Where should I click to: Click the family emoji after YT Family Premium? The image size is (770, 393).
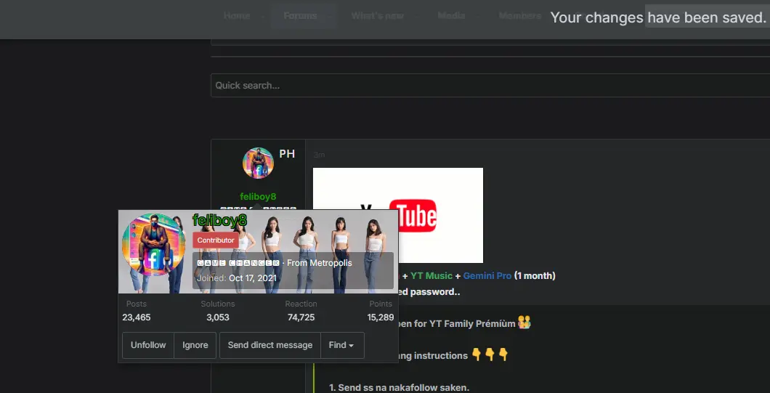[x=524, y=323]
